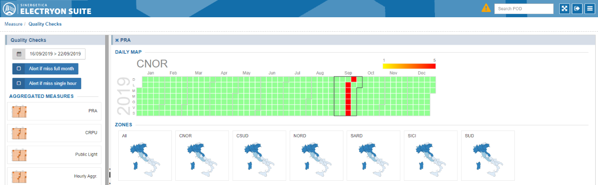The image size is (598, 185).
Task: Select the SUD zone map
Action: pyautogui.click(x=488, y=156)
